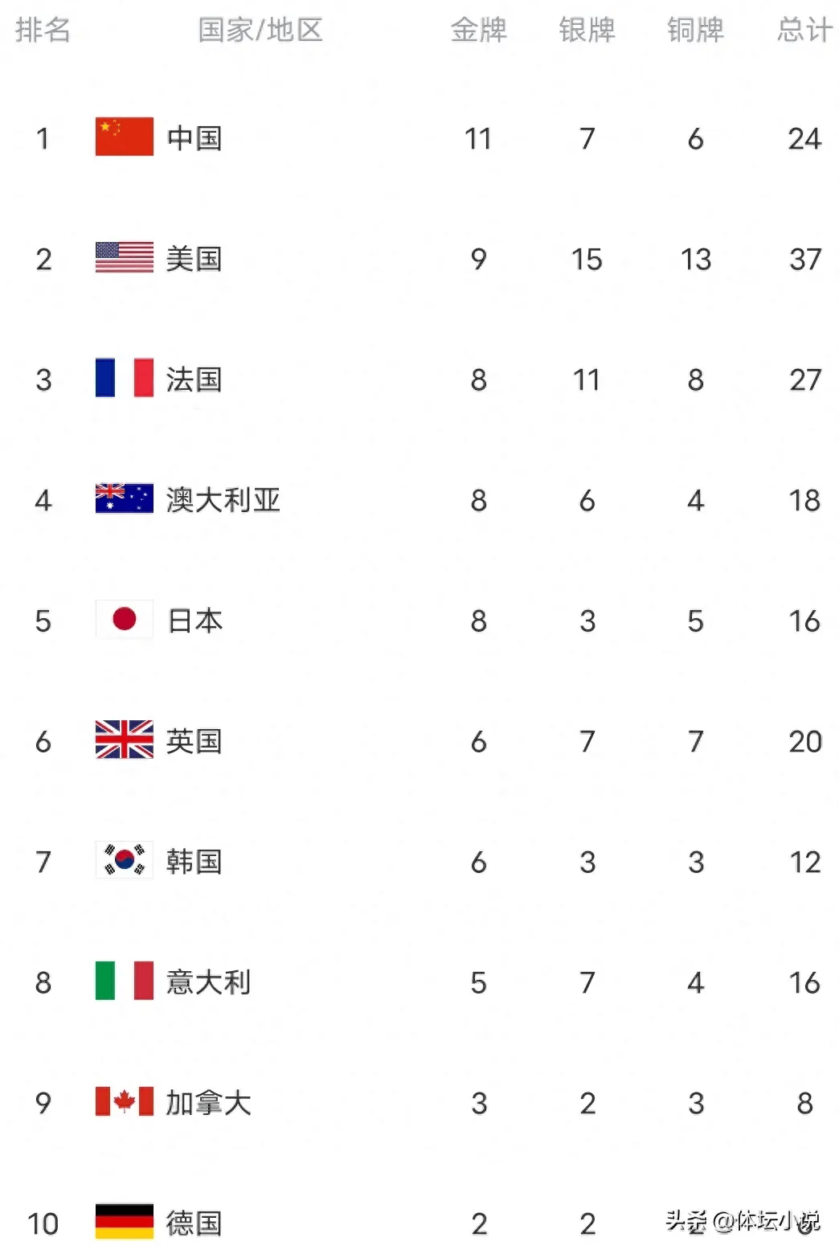Screen dimensions: 839x1250
Task: Select the 银牌 column header
Action: [x=587, y=31]
